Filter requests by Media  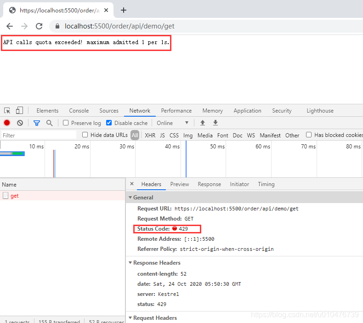(x=205, y=135)
